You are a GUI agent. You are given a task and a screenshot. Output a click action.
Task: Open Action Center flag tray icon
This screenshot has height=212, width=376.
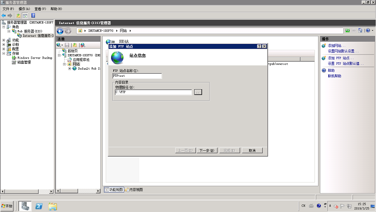pyautogui.click(x=342, y=206)
